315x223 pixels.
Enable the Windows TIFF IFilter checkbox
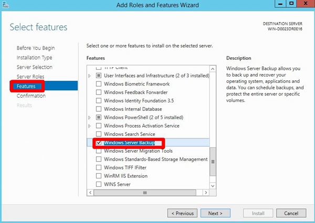click(99, 167)
